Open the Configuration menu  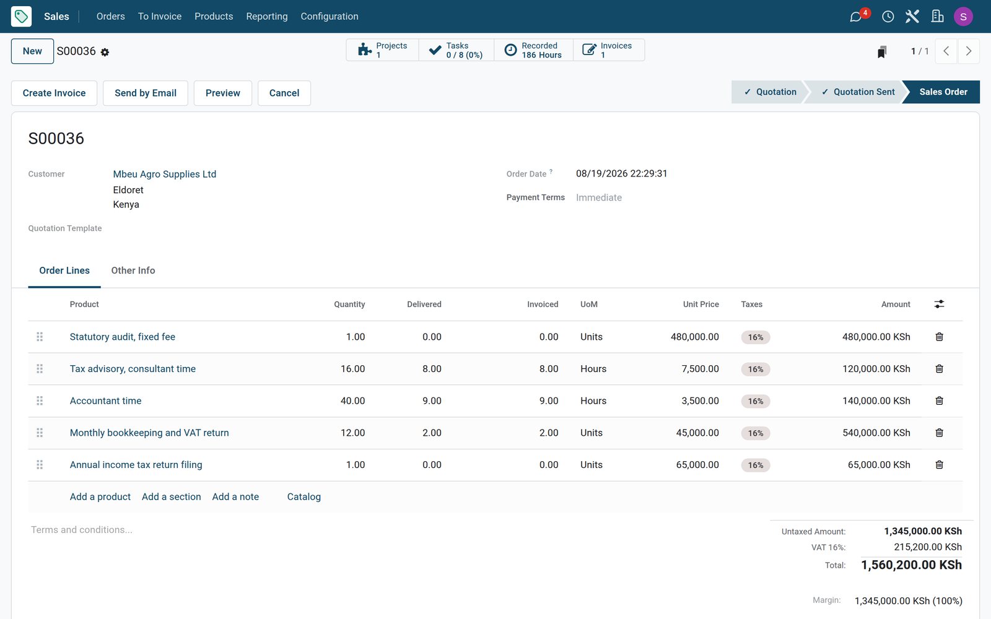tap(330, 17)
